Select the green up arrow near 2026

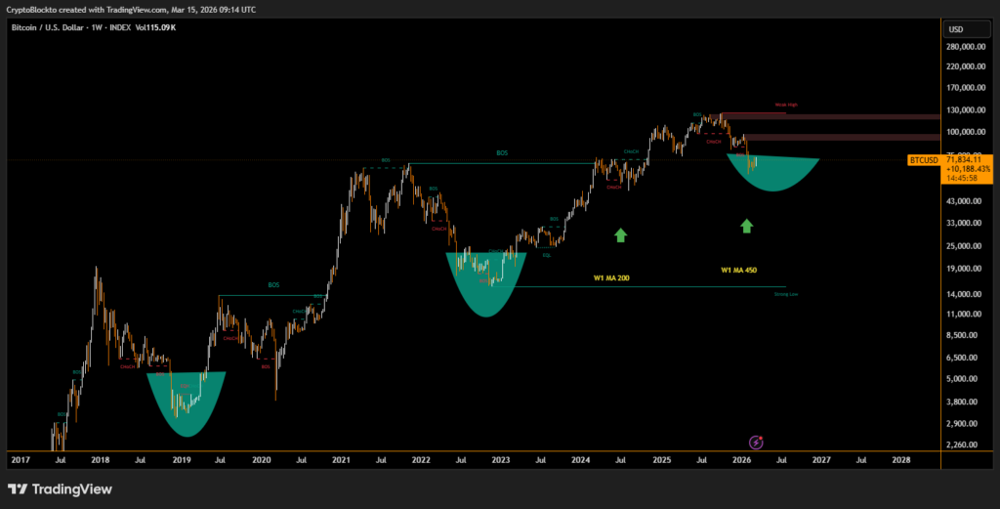[x=747, y=227]
